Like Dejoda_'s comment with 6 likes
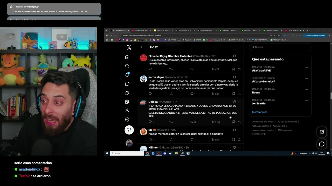This screenshot has width=332, height=186. pos(192,122)
